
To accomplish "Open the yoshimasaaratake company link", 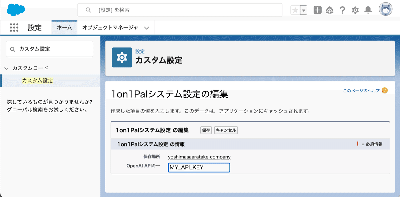I will 199,157.
